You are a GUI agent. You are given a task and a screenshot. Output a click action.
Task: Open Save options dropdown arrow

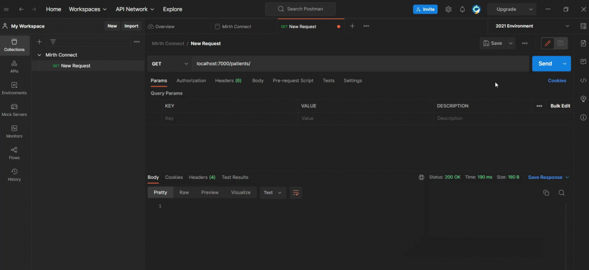(x=511, y=44)
